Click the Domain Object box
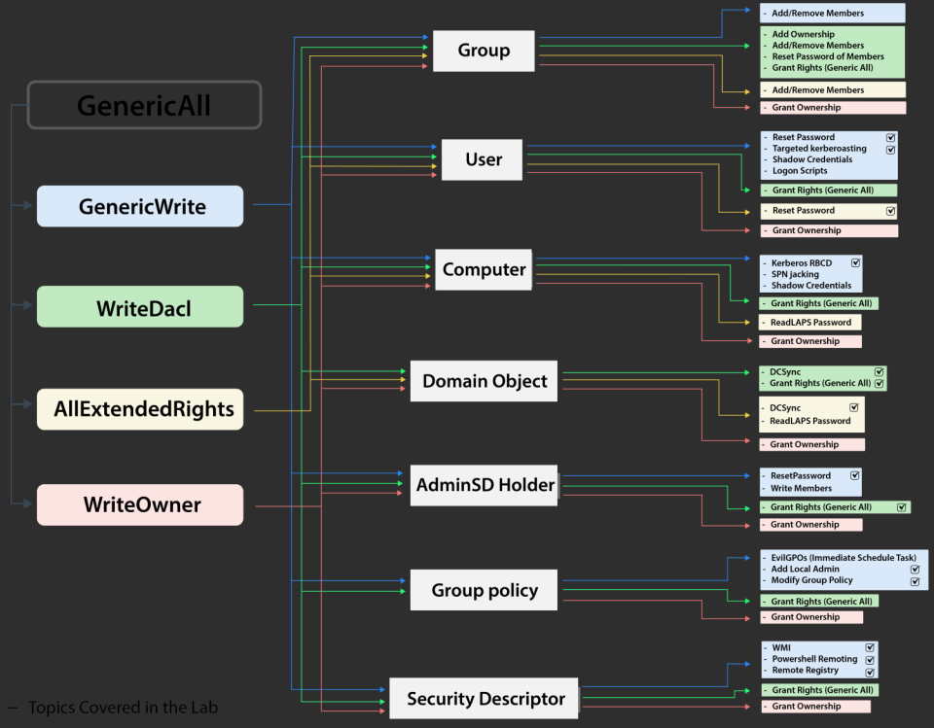Image resolution: width=934 pixels, height=728 pixels. 485,381
